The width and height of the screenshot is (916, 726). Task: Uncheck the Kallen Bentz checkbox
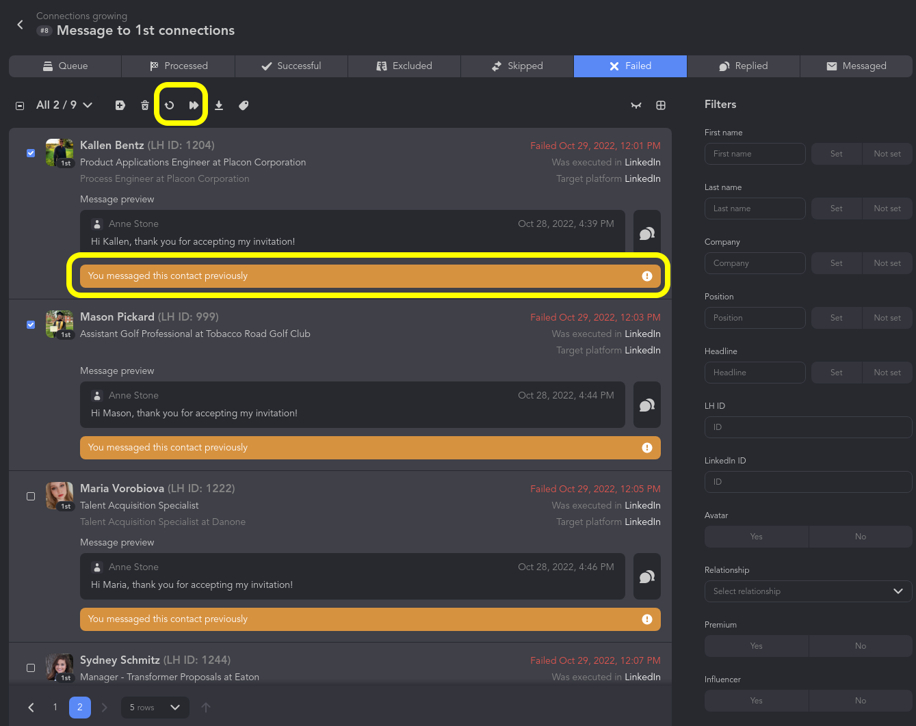click(x=31, y=153)
